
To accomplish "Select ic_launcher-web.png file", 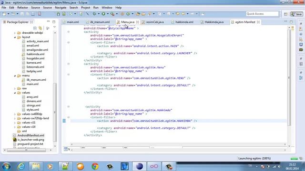I will [30, 140].
